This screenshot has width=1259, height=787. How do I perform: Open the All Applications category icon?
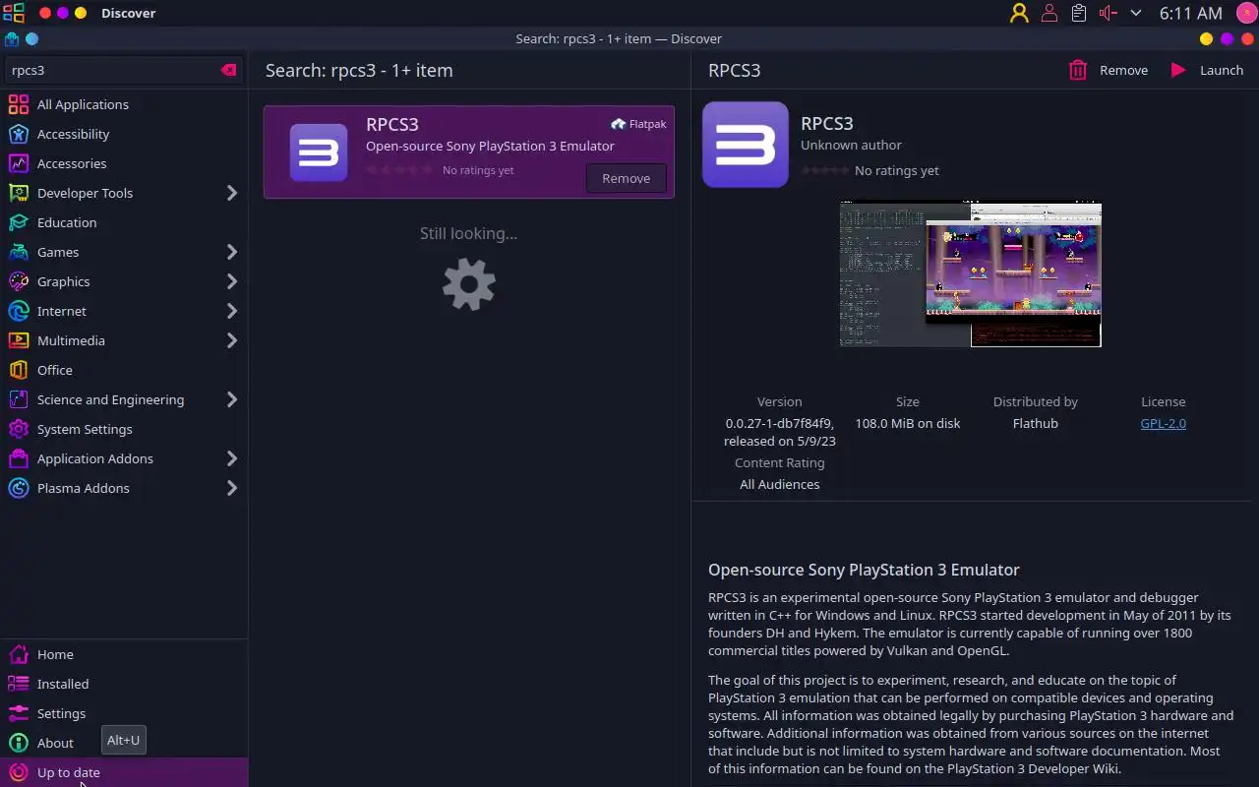(x=18, y=104)
